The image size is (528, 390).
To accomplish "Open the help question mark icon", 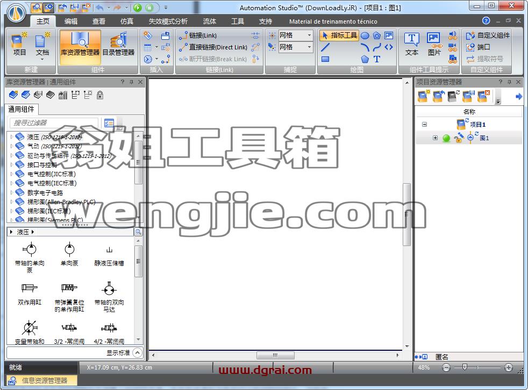I will pyautogui.click(x=486, y=21).
